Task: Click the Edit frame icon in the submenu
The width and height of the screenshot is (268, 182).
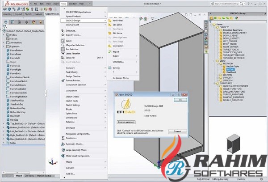Action: (x=110, y=33)
